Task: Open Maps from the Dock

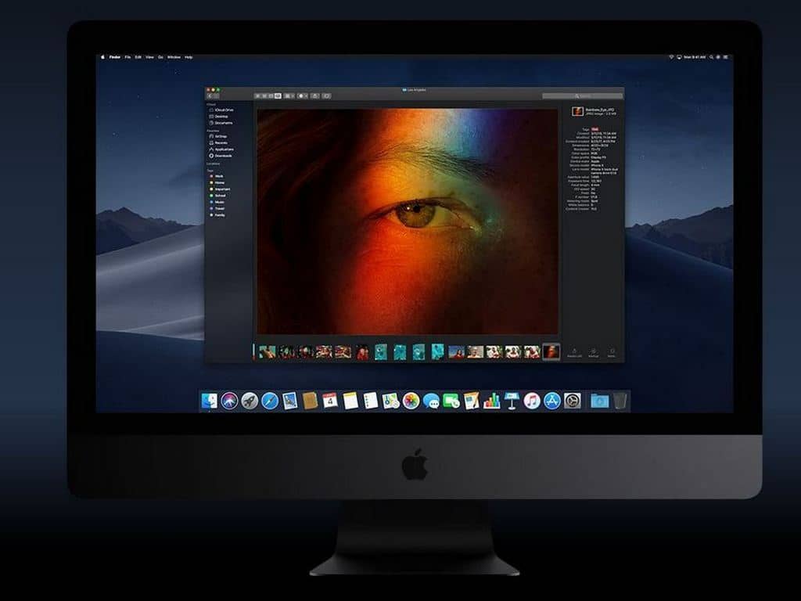Action: pyautogui.click(x=391, y=401)
